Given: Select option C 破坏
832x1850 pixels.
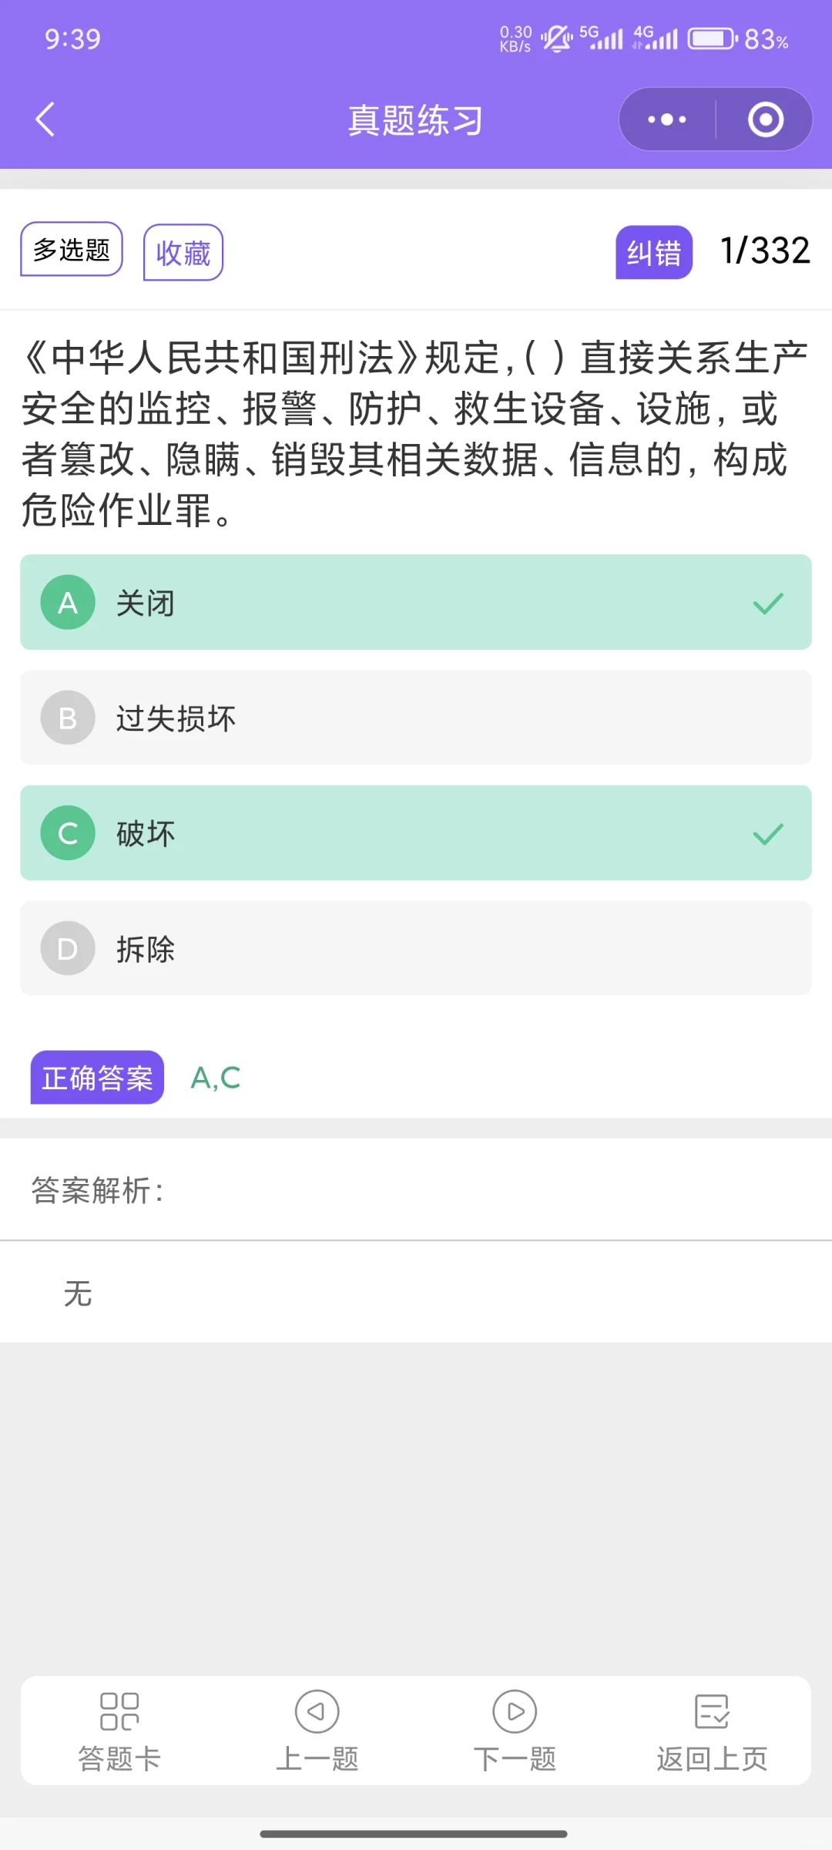Looking at the screenshot, I should click(x=416, y=833).
